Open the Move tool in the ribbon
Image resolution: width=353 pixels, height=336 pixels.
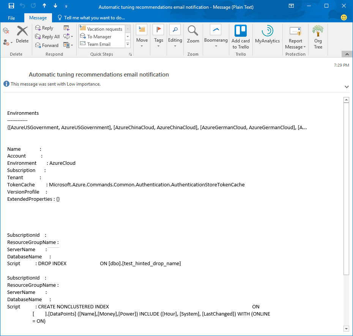(142, 36)
